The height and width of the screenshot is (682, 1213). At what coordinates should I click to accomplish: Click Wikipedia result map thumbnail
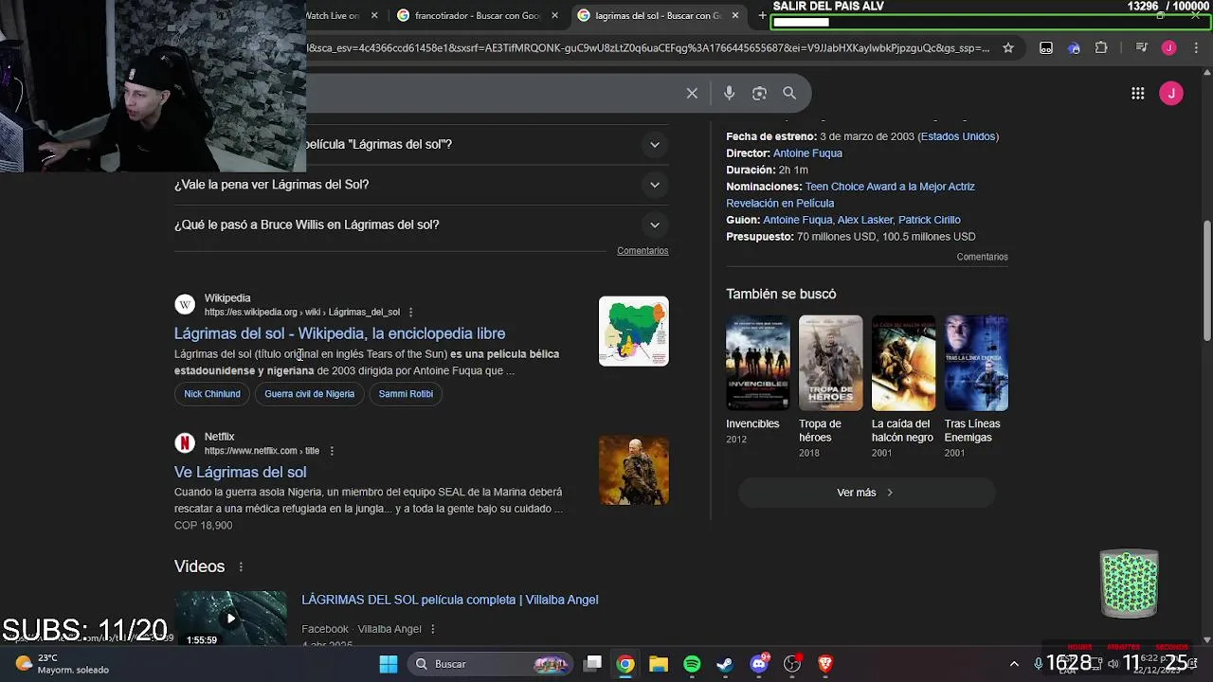point(633,332)
